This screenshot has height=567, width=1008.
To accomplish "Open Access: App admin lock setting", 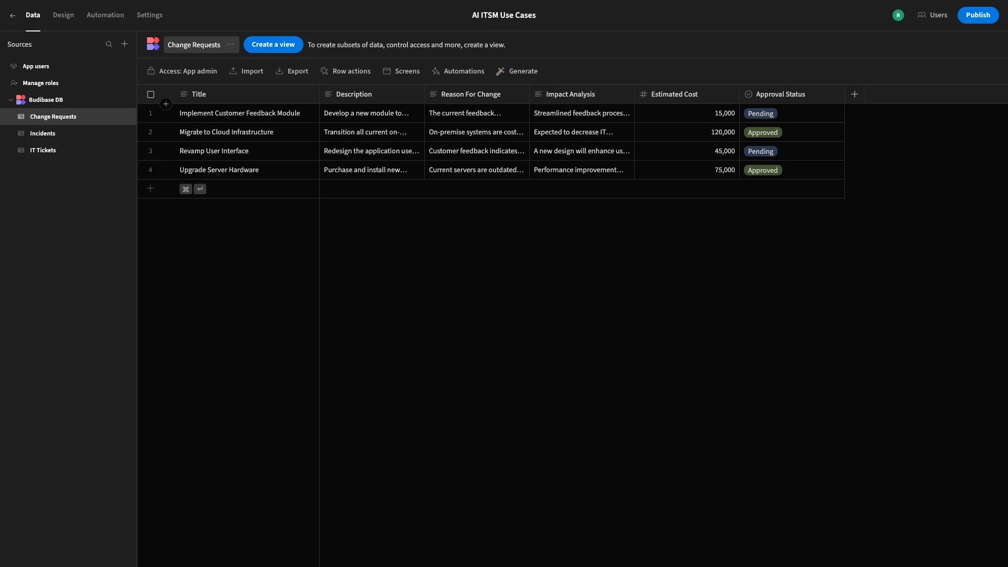I will tap(182, 71).
